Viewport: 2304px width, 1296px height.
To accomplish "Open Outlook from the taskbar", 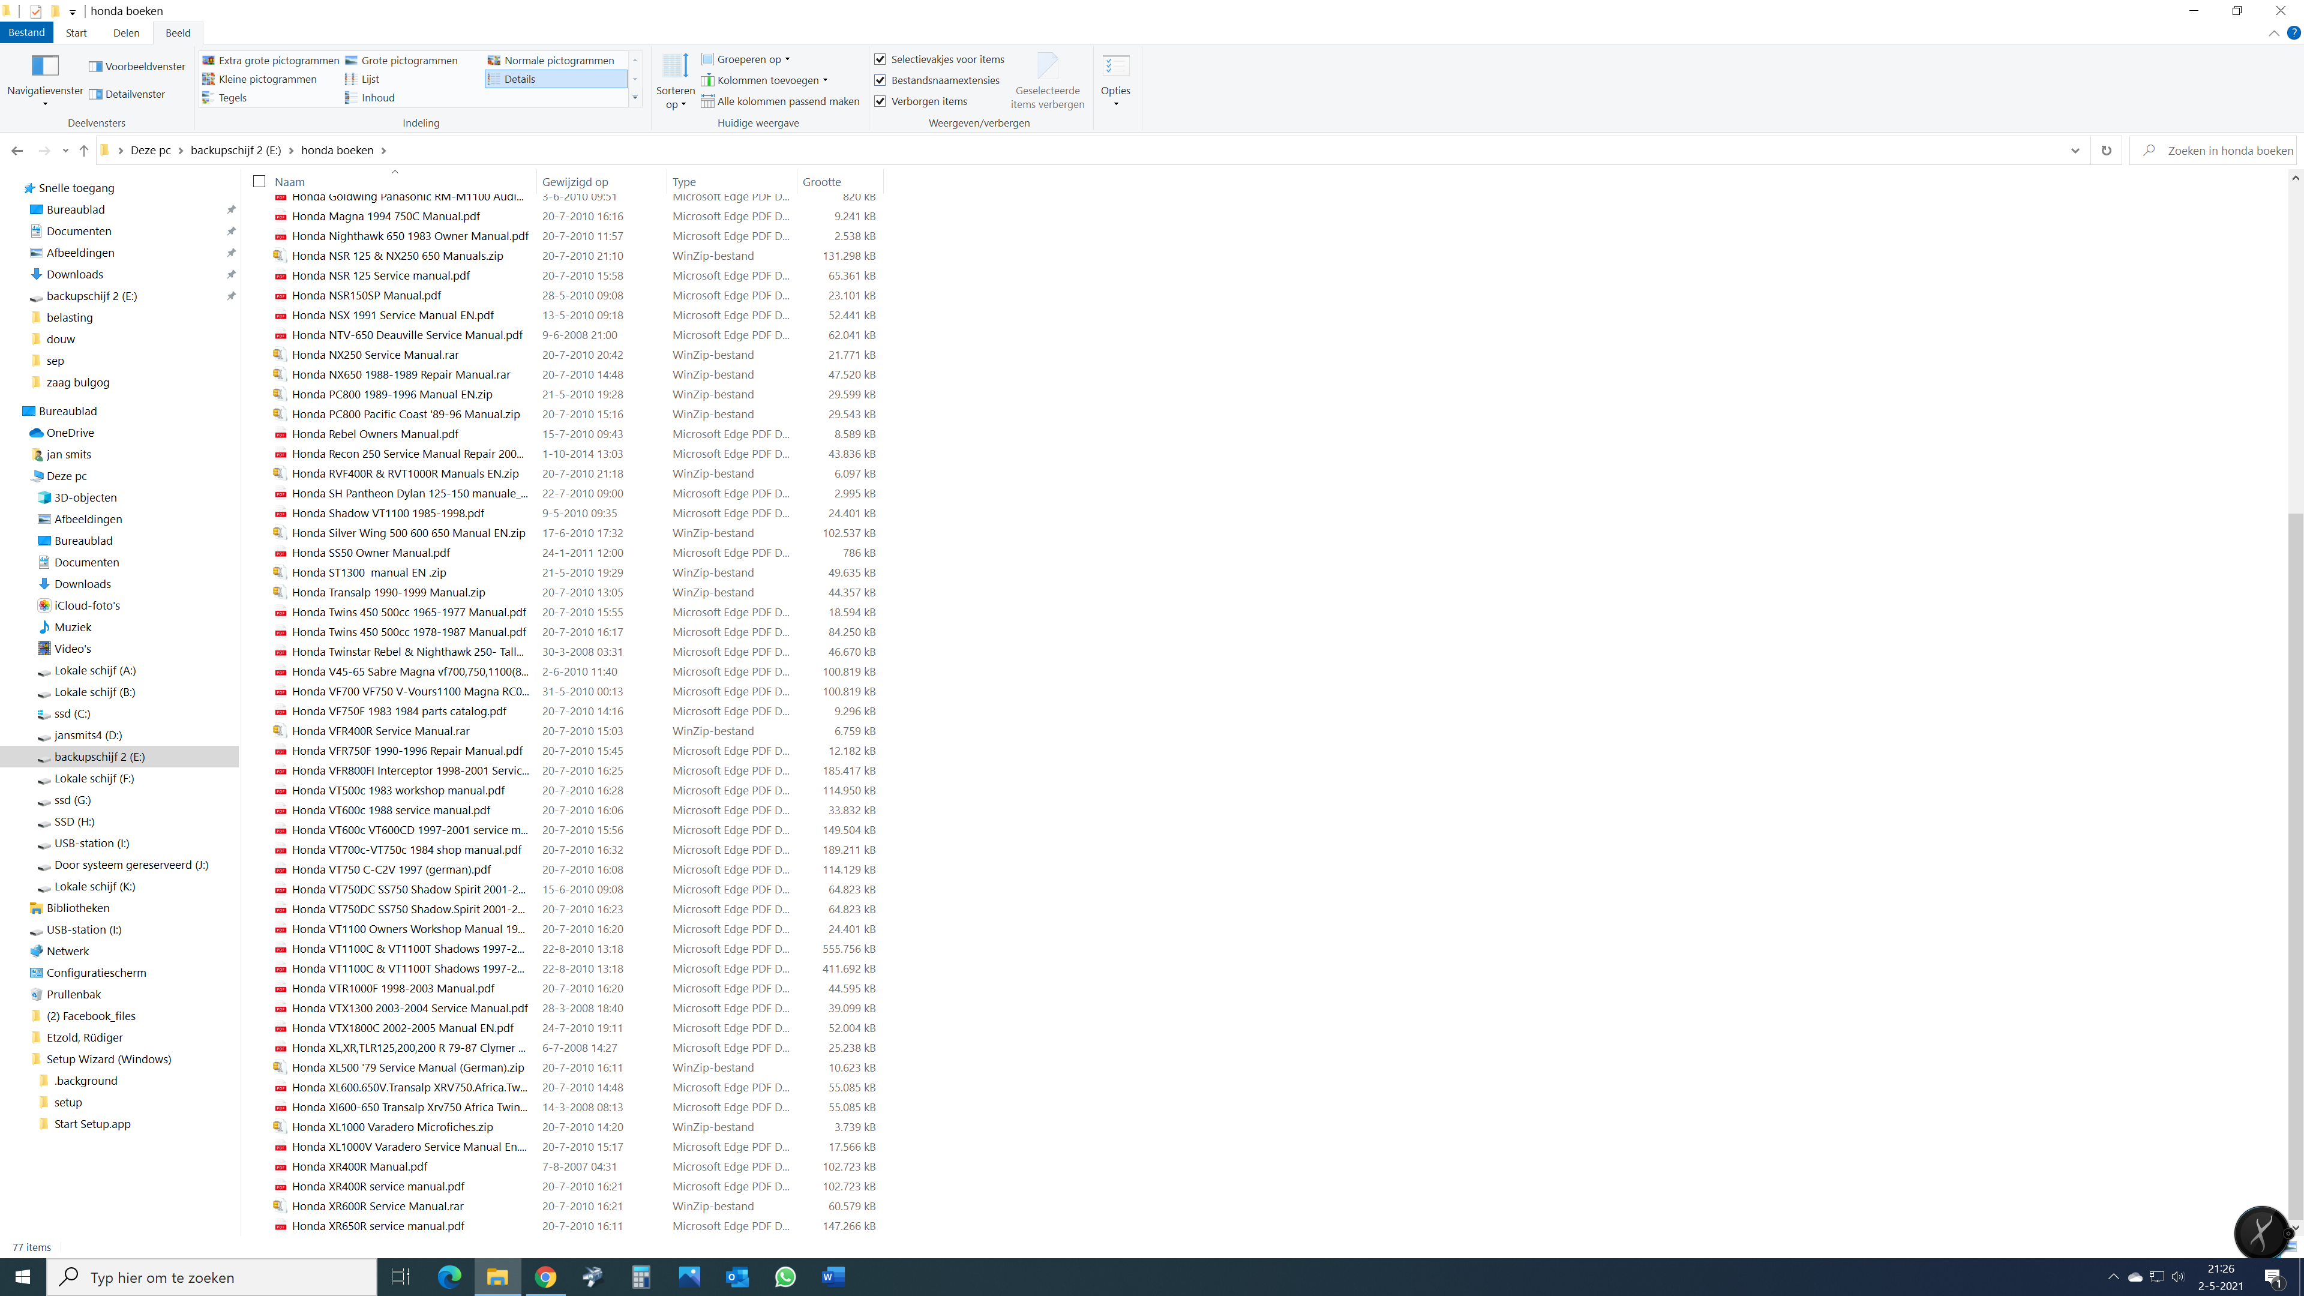I will point(738,1276).
